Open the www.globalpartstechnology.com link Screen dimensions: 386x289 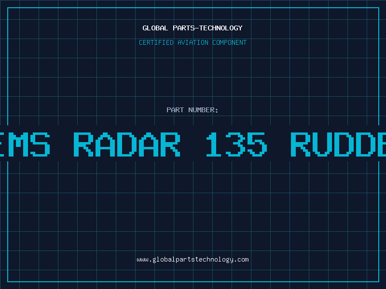point(193,260)
